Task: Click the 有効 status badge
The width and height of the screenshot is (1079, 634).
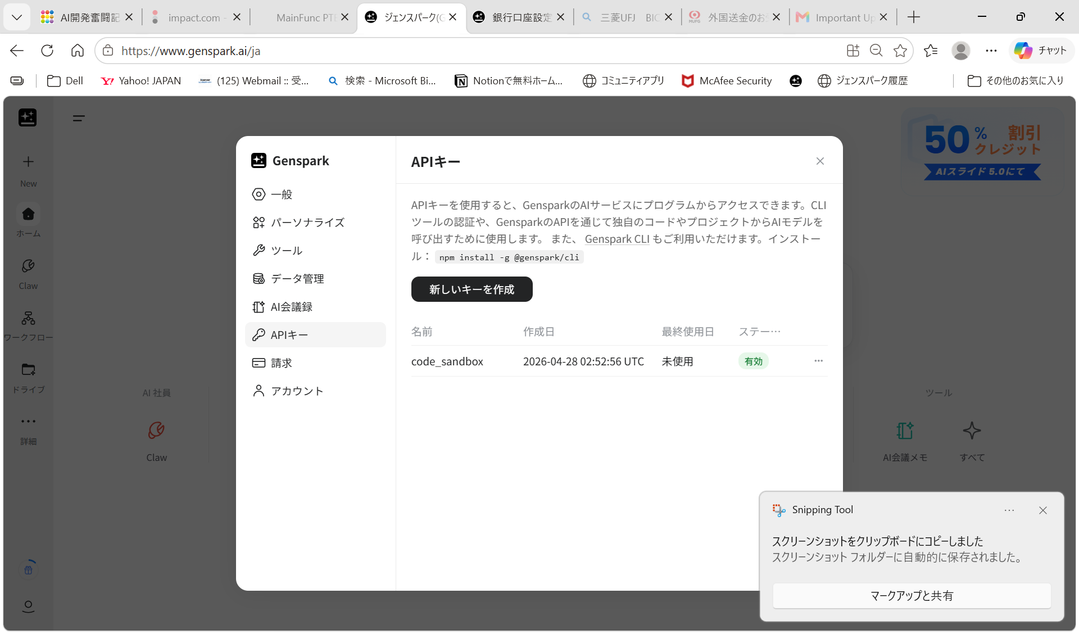Action: click(753, 361)
